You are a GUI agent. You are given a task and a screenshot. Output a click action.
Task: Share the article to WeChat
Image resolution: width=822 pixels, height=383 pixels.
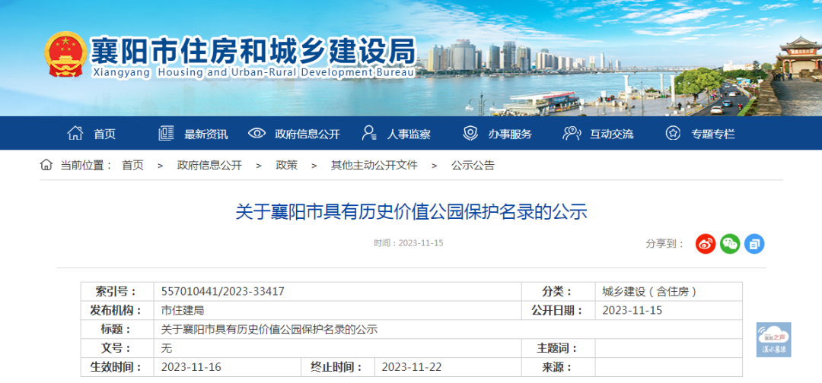tap(730, 243)
